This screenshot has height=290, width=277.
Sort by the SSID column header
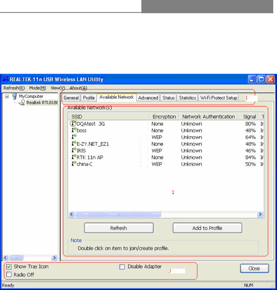click(109, 117)
